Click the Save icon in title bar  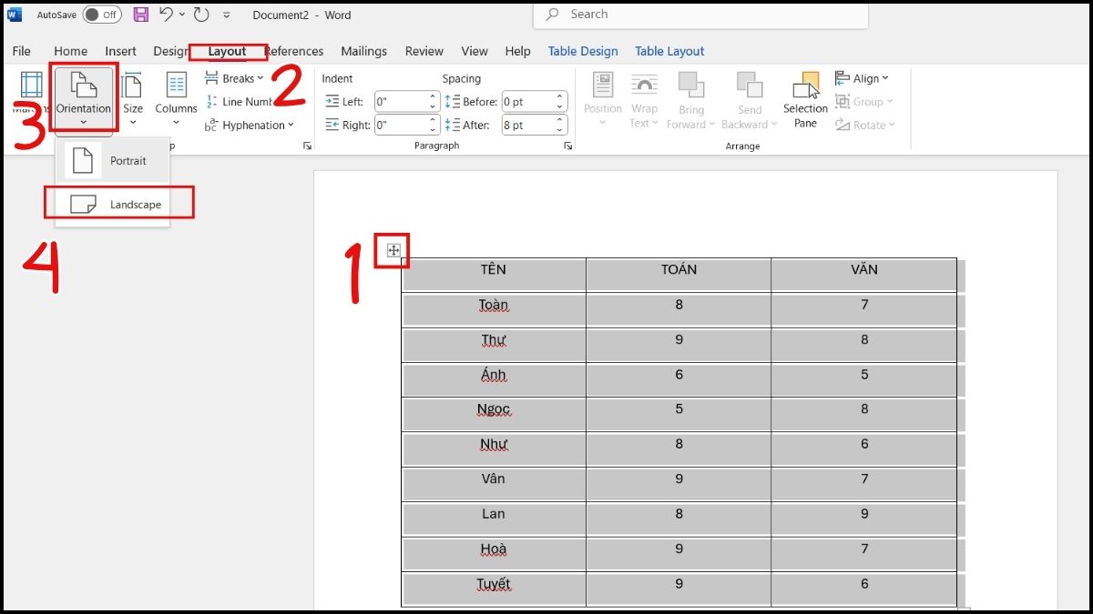tap(140, 15)
